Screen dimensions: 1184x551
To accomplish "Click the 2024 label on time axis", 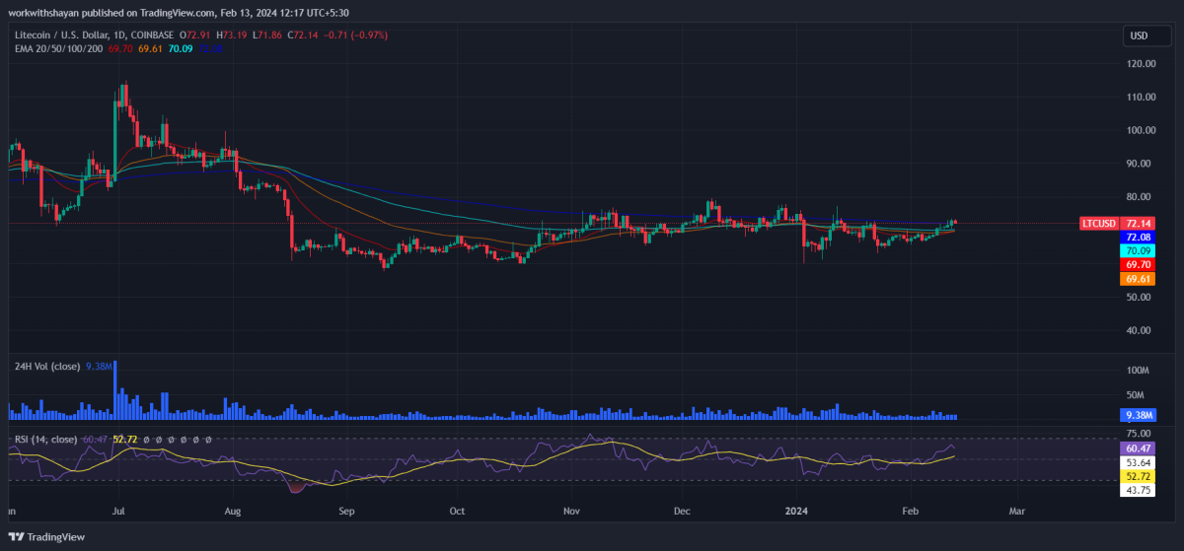I will pos(796,512).
